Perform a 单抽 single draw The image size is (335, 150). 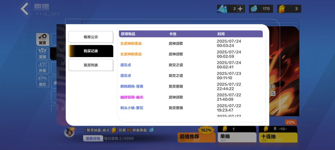pos(237,134)
